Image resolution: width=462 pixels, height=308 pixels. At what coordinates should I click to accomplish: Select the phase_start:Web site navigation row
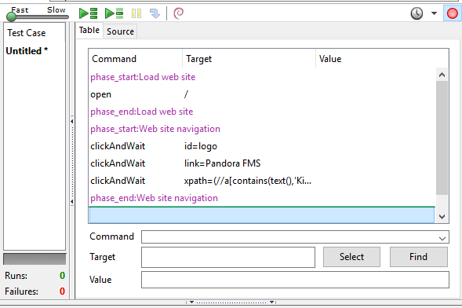(262, 129)
